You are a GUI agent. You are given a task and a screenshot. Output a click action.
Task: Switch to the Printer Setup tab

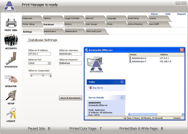(32, 24)
